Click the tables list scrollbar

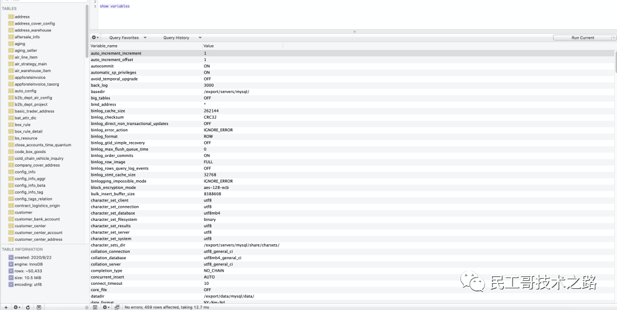click(x=87, y=31)
